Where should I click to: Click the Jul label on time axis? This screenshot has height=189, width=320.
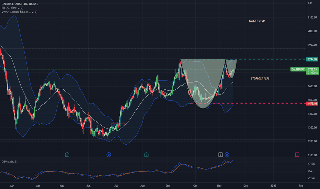tap(116, 186)
